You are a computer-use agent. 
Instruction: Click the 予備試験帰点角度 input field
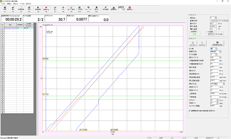214,60
